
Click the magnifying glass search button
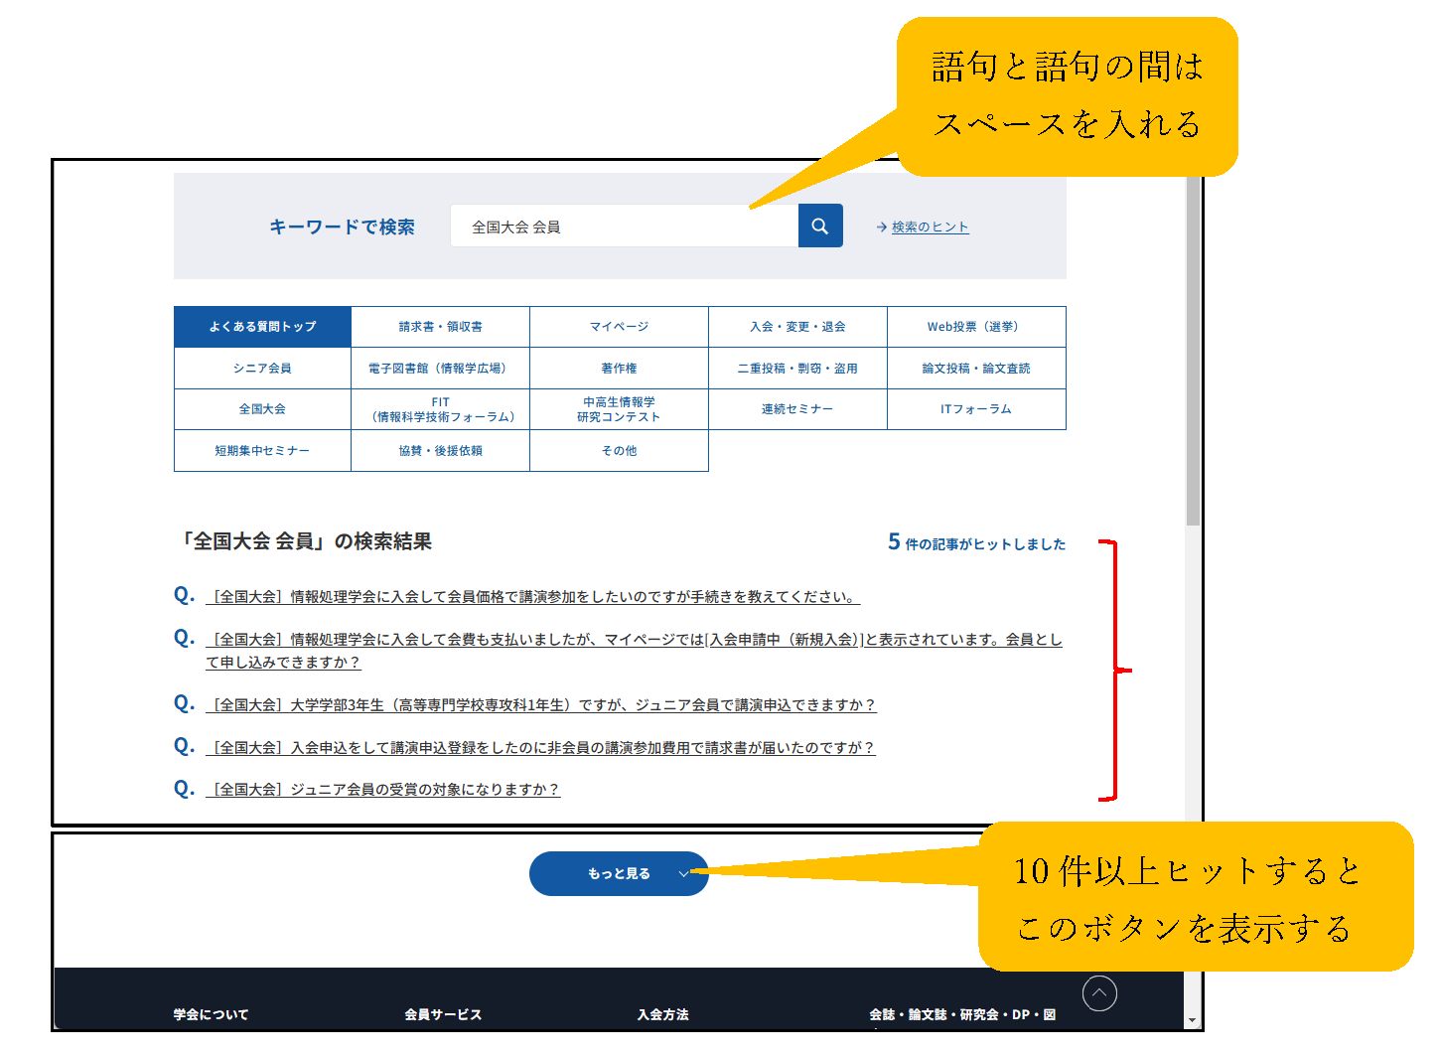(x=820, y=226)
